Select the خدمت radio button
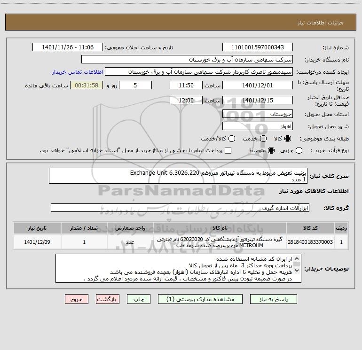362x350 pixels. pos(263,139)
